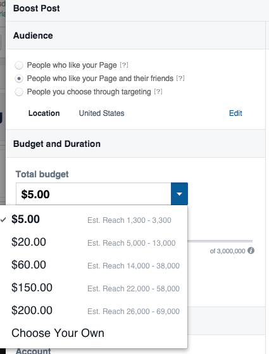Click help icon beside People who like your Page
The width and height of the screenshot is (269, 354).
pyautogui.click(x=124, y=65)
